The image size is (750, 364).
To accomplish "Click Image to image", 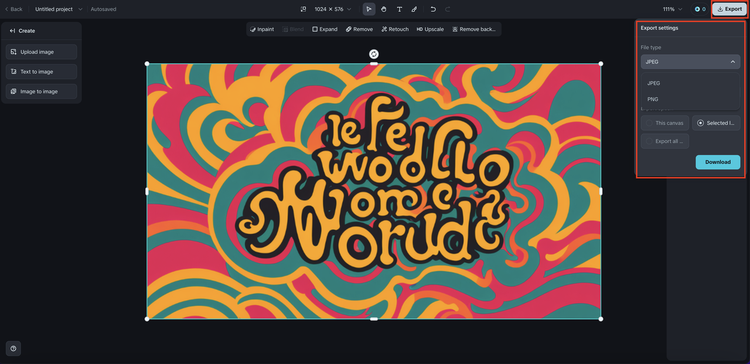I will coord(41,91).
